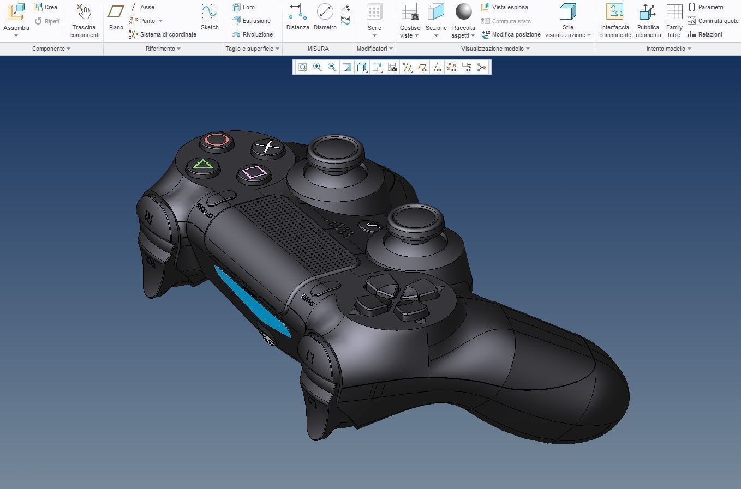Expand the Modificatori group

pos(375,49)
